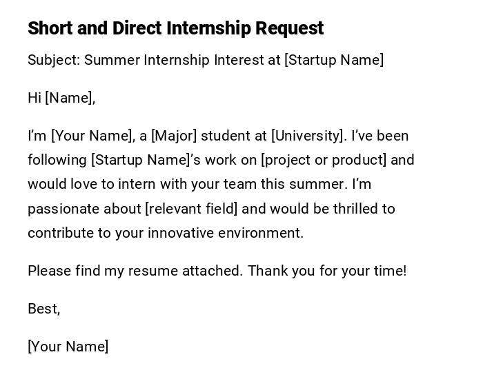
Task: Click '[Your Name]' placeholder in the first paragraph
Action: click(92, 136)
